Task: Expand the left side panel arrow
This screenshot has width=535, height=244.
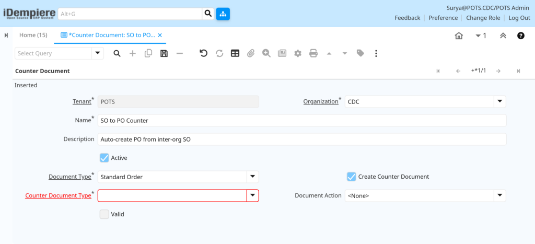Action: point(6,35)
